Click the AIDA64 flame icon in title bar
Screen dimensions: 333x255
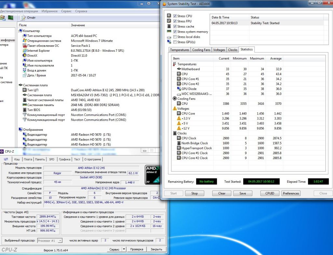pos(164,4)
